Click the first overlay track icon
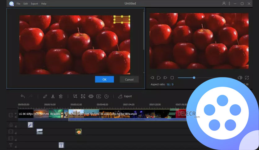Image resolution: width=259 pixels, height=150 pixels. click(11, 132)
